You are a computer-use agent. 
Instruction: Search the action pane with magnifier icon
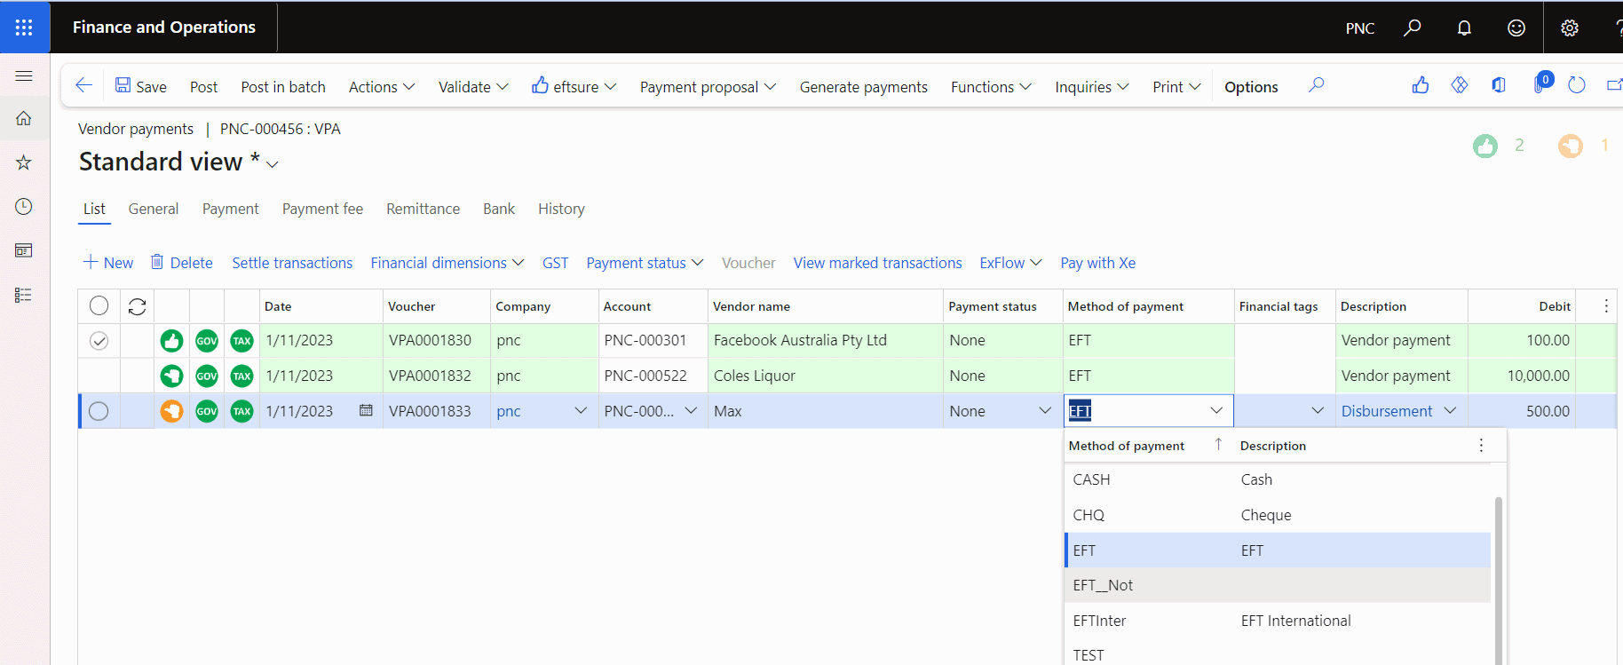(1316, 85)
